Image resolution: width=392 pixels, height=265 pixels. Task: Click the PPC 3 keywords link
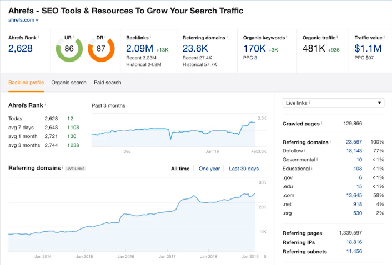[255, 58]
